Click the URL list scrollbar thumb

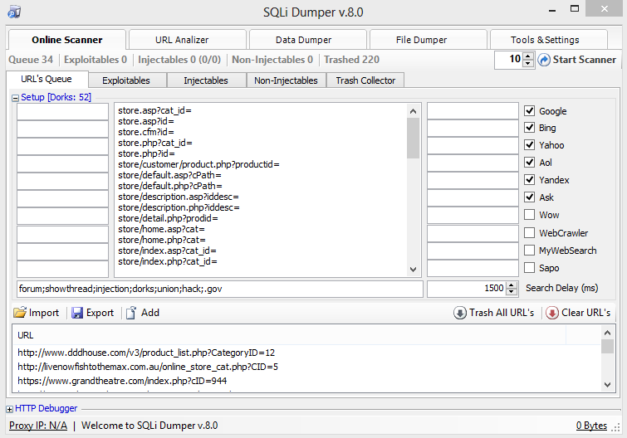click(x=607, y=346)
